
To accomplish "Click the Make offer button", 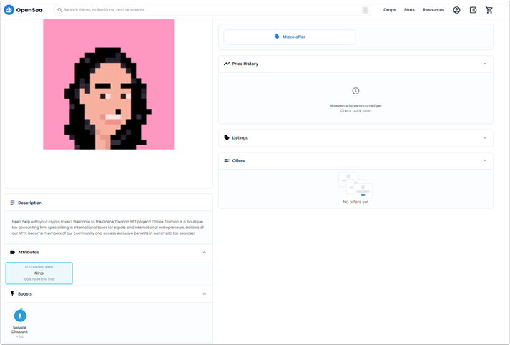I will 289,37.
